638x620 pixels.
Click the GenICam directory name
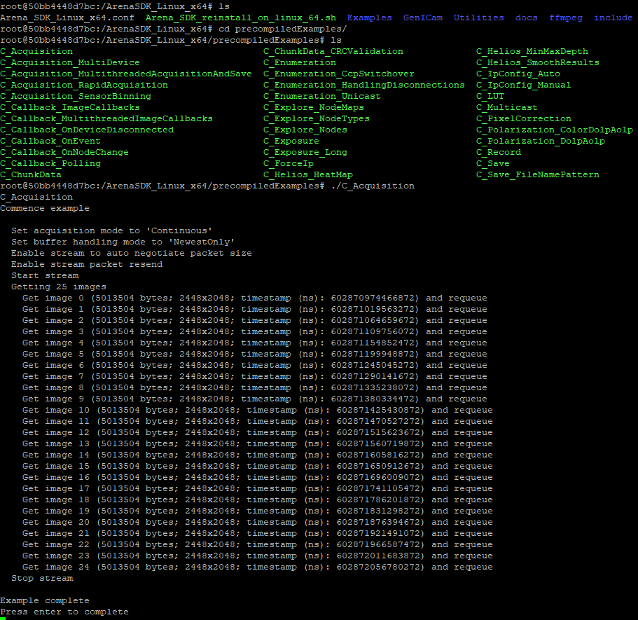point(422,18)
